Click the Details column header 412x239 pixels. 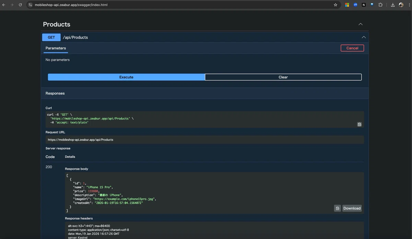pyautogui.click(x=70, y=157)
